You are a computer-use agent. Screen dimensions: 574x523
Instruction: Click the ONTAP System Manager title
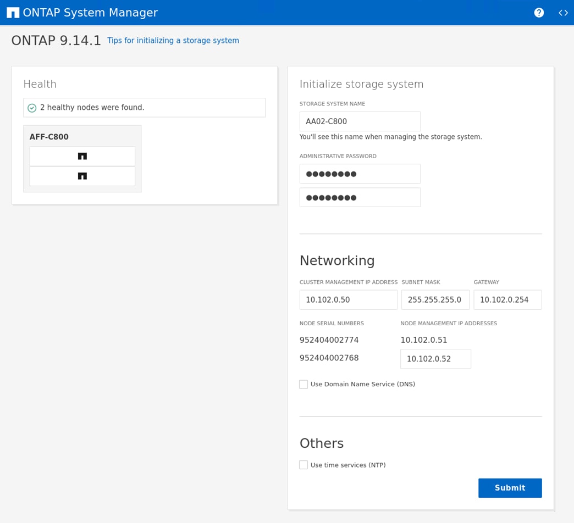pyautogui.click(x=90, y=13)
